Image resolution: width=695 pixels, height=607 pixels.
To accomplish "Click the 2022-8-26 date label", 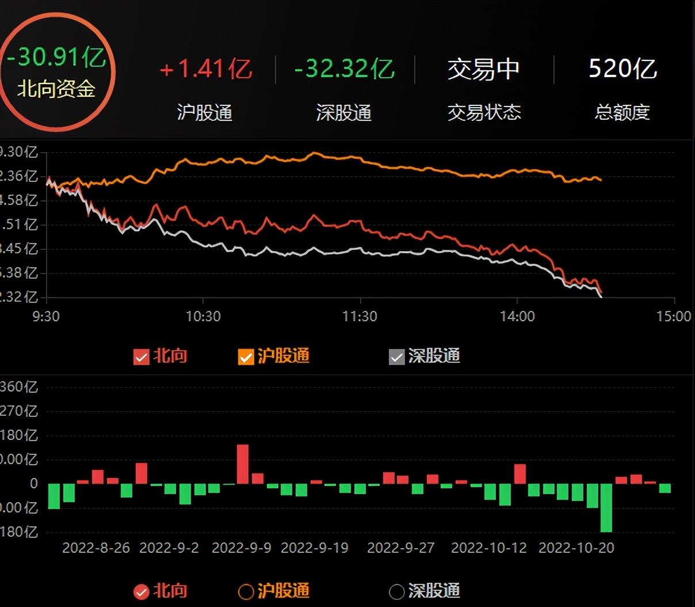I will point(96,548).
